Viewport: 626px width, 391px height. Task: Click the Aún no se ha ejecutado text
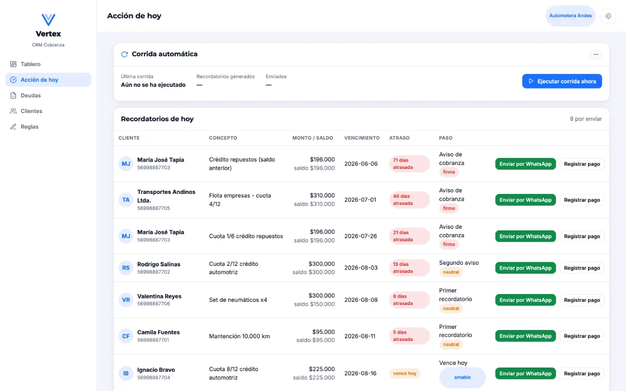[153, 85]
